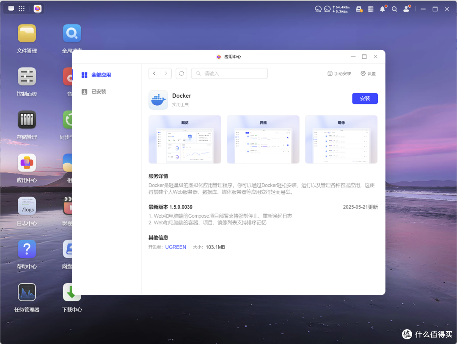The width and height of the screenshot is (457, 344).
Task: Open the 镜像 screenshot thumbnail
Action: (x=341, y=139)
